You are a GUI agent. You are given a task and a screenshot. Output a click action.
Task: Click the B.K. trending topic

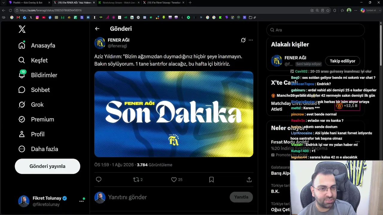(275, 191)
